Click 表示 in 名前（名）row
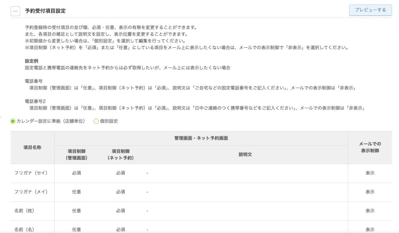This screenshot has width=399, height=233. 370,230
